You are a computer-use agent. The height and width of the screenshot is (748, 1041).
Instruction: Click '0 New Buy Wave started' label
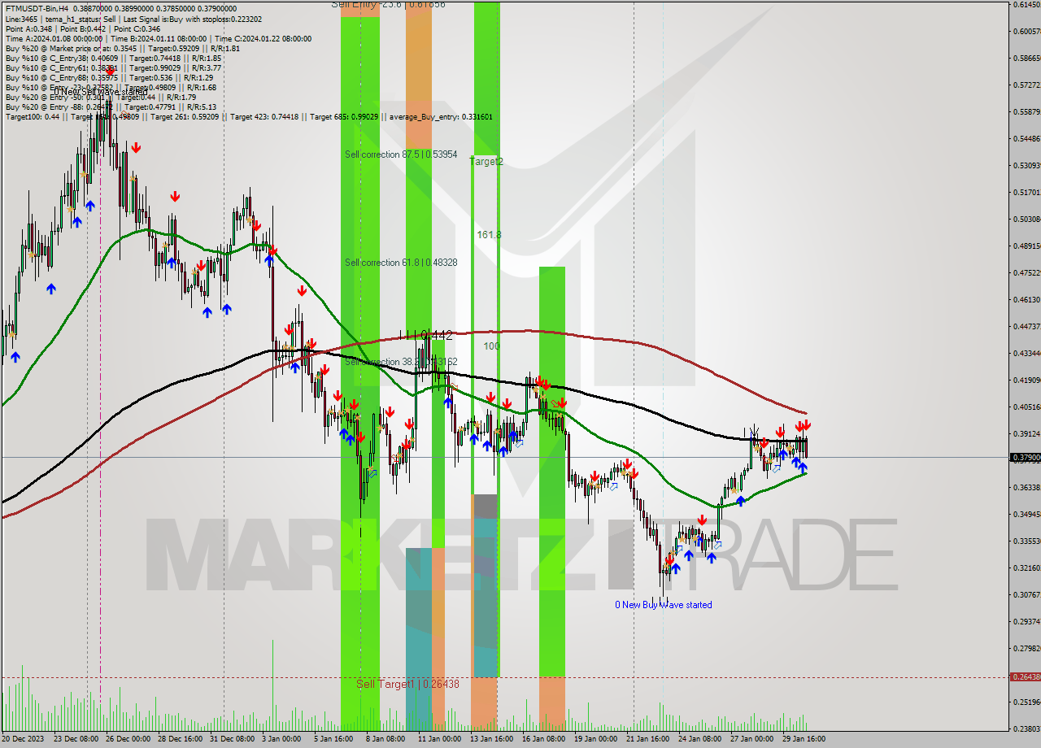[663, 605]
